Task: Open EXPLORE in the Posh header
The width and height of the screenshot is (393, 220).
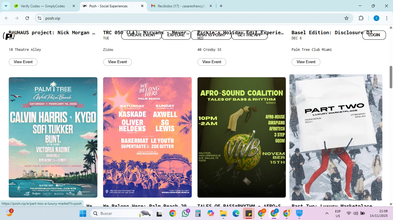Action: click(x=176, y=35)
